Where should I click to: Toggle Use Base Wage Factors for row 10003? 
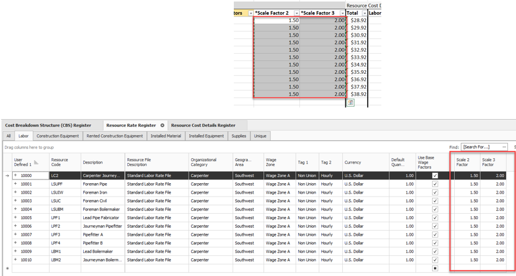click(x=435, y=201)
